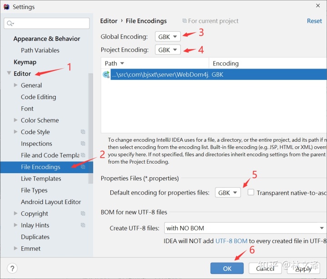Expand the Code Style node arrow
This screenshot has width=327, height=279.
click(15, 132)
